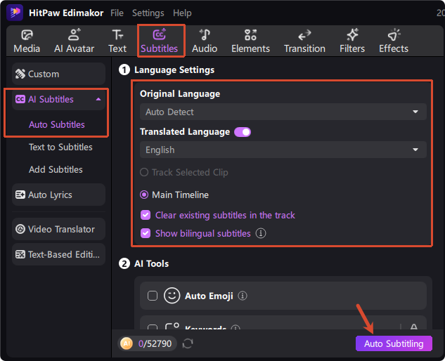
Task: Select the Main Timeline radio button
Action: click(144, 195)
